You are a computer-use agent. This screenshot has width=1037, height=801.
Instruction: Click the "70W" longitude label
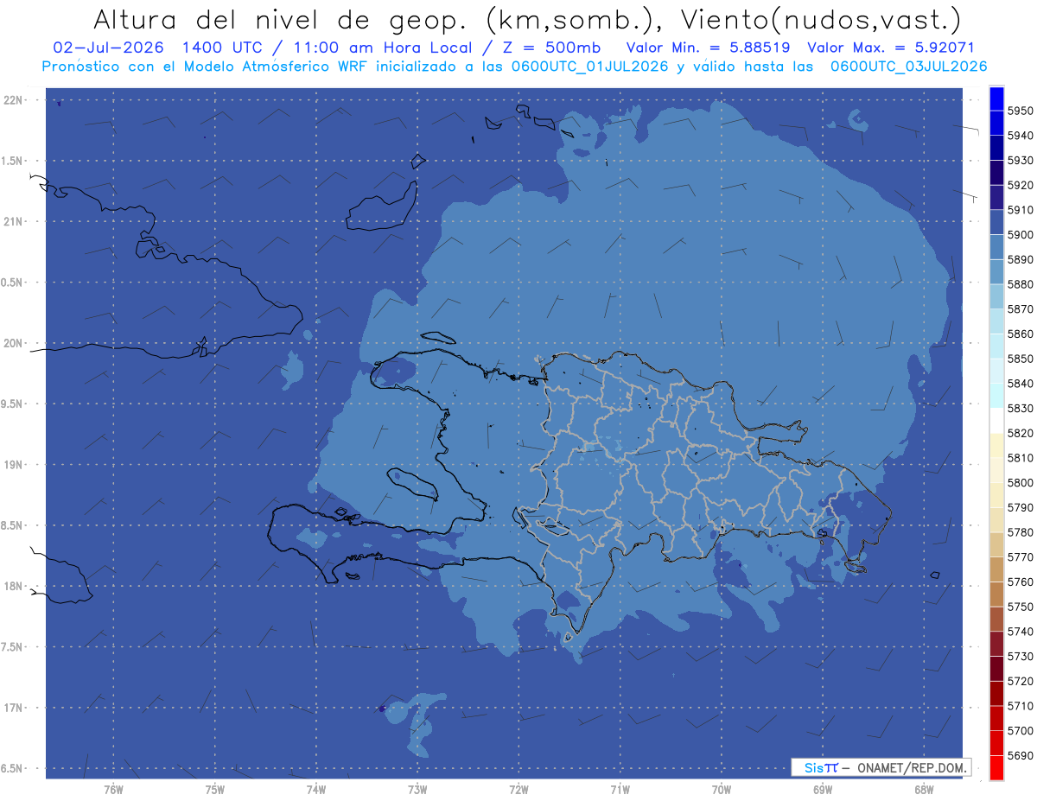tap(722, 791)
